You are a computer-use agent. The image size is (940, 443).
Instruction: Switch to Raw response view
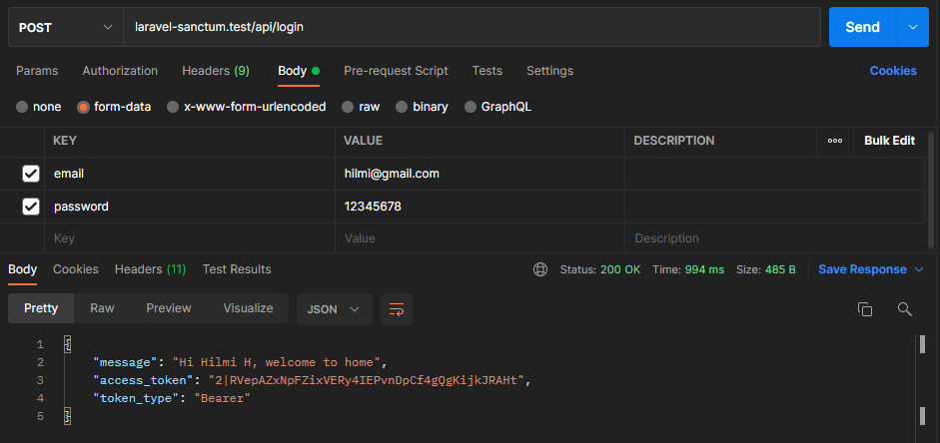(x=102, y=308)
